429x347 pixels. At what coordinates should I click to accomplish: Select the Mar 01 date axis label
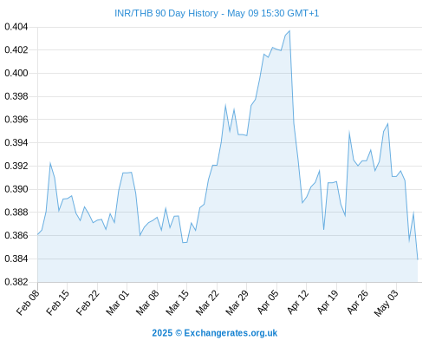[x=117, y=303]
